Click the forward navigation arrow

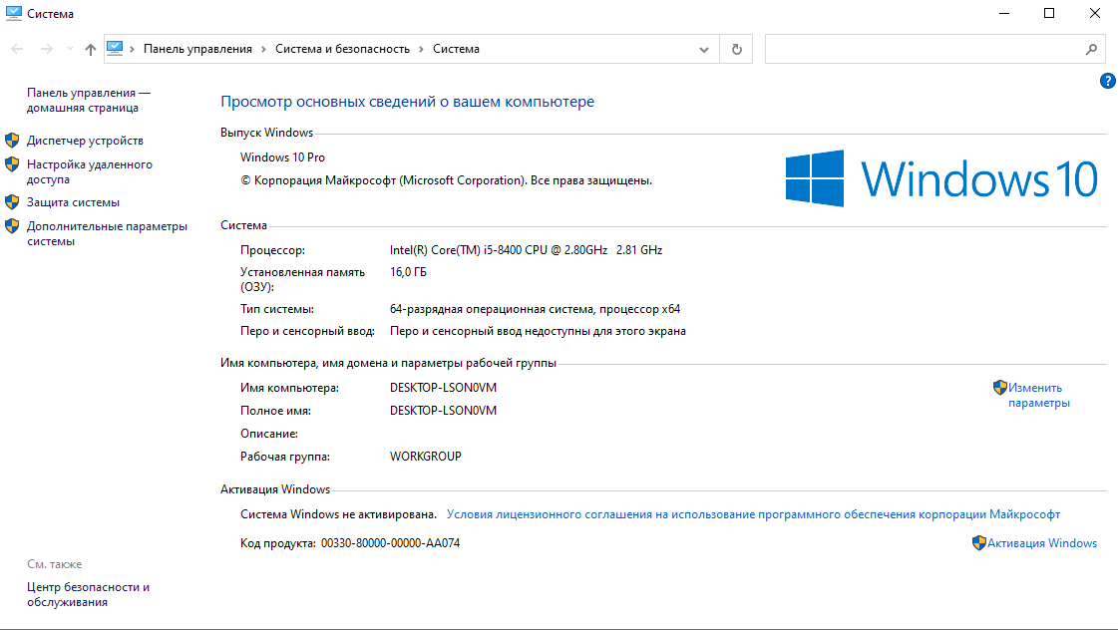click(46, 49)
